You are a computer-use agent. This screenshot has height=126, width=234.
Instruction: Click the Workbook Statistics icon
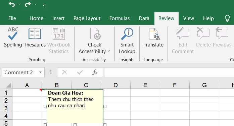point(59,34)
